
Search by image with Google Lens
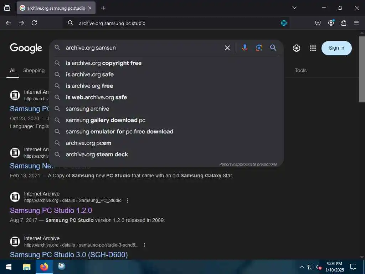[259, 48]
